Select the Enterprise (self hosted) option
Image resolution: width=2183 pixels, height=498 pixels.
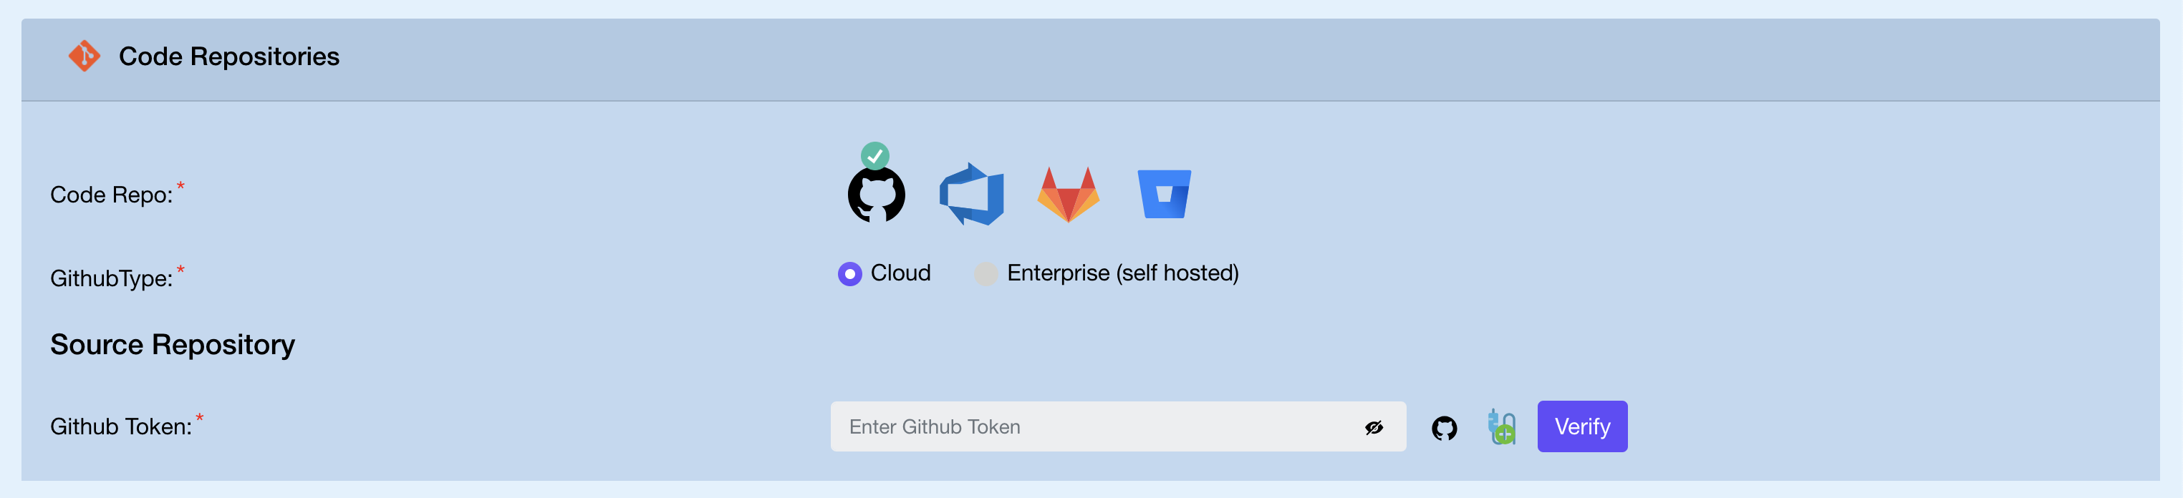986,273
